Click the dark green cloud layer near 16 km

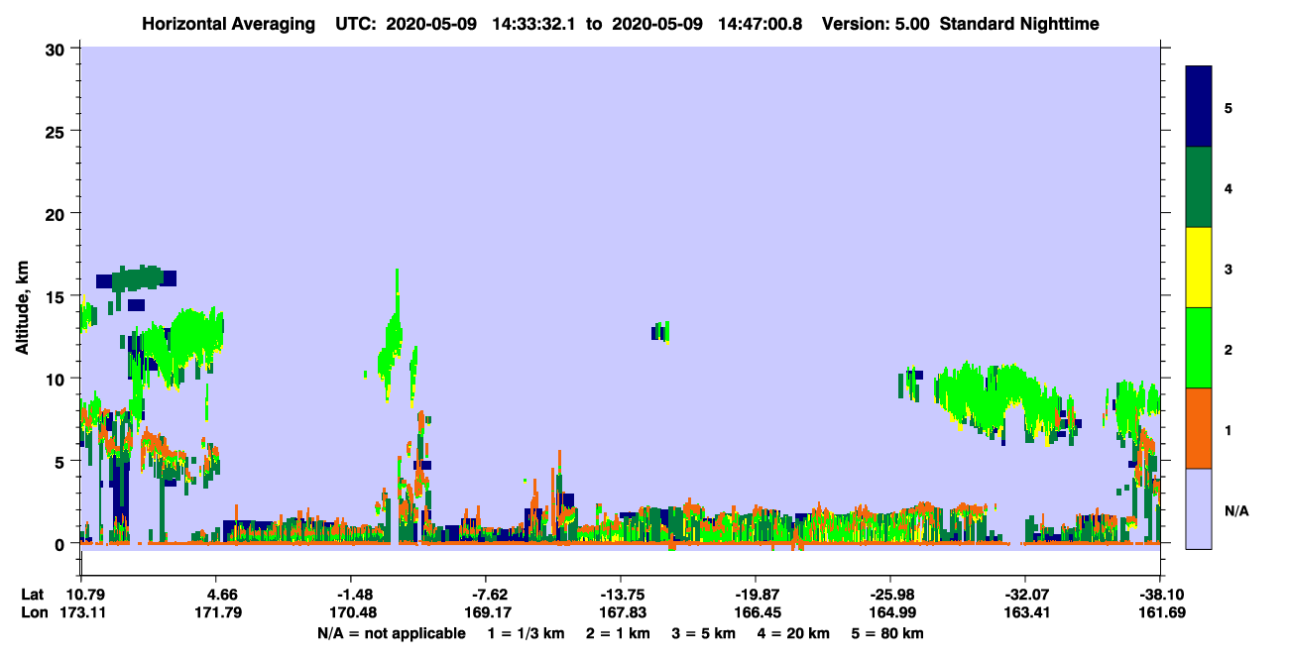[x=137, y=278]
